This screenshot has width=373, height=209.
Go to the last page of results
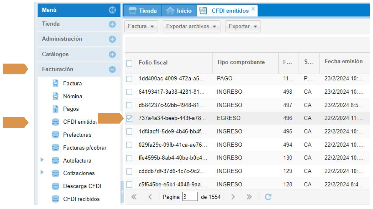249,197
